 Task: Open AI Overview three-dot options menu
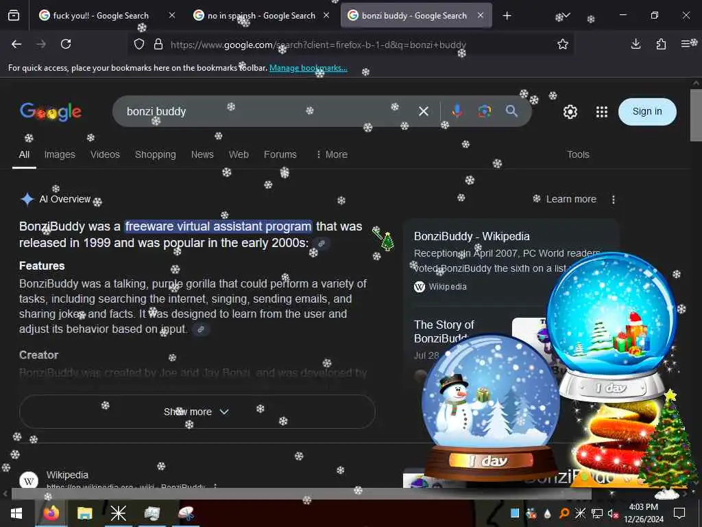(x=614, y=200)
